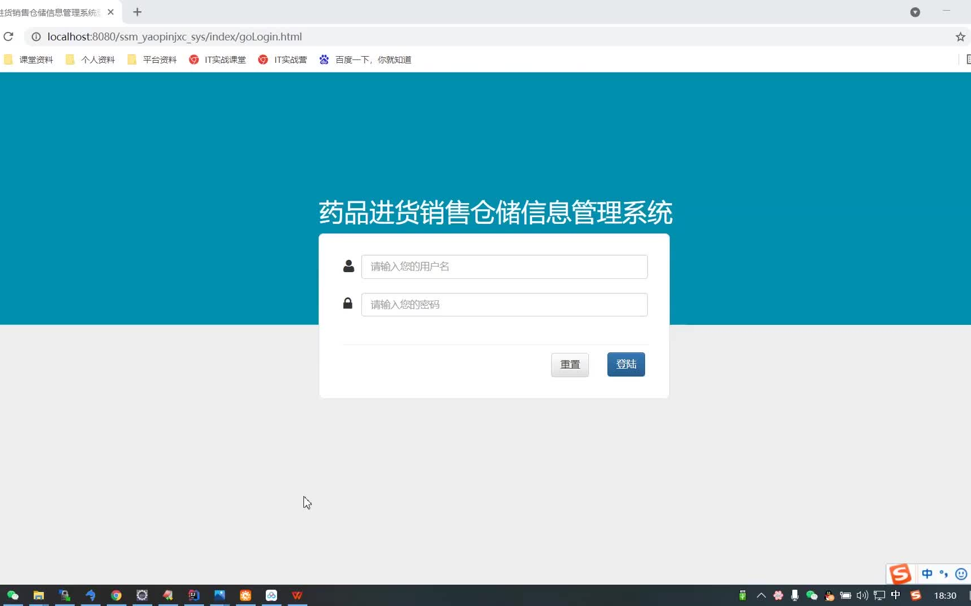
Task: Click the network display tray icon
Action: pyautogui.click(x=879, y=595)
